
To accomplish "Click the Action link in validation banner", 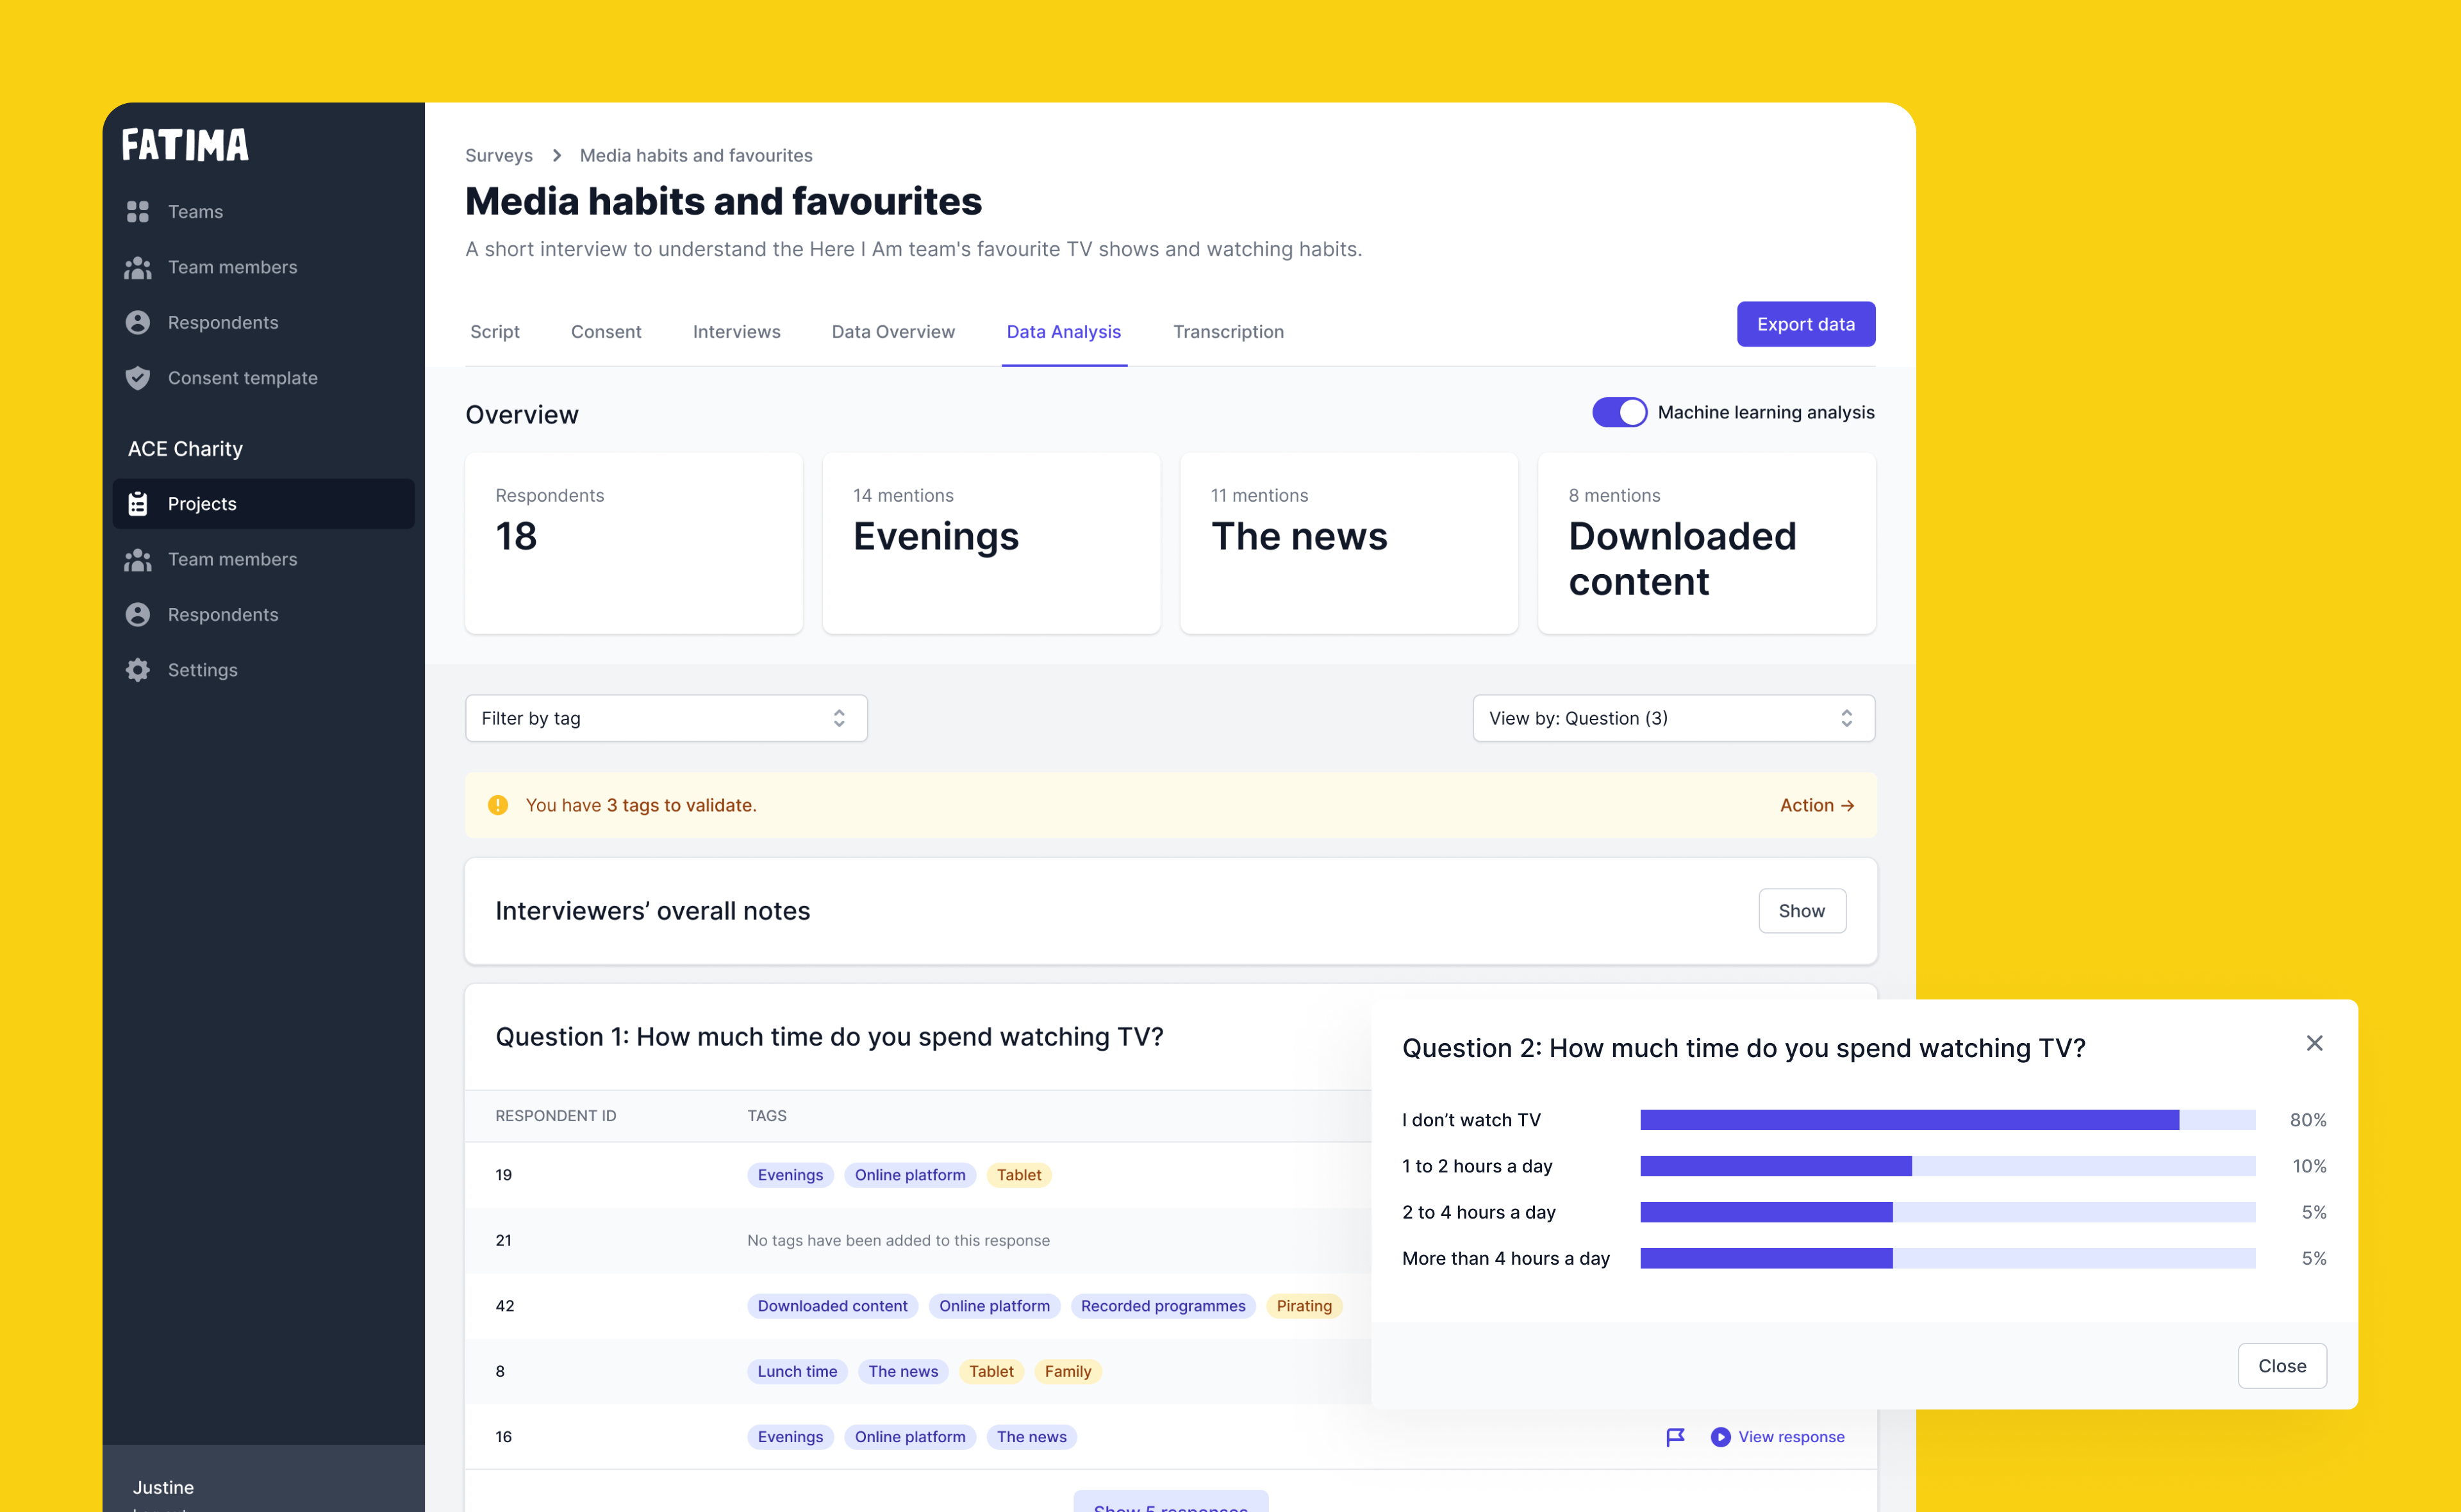I will coord(1816,805).
